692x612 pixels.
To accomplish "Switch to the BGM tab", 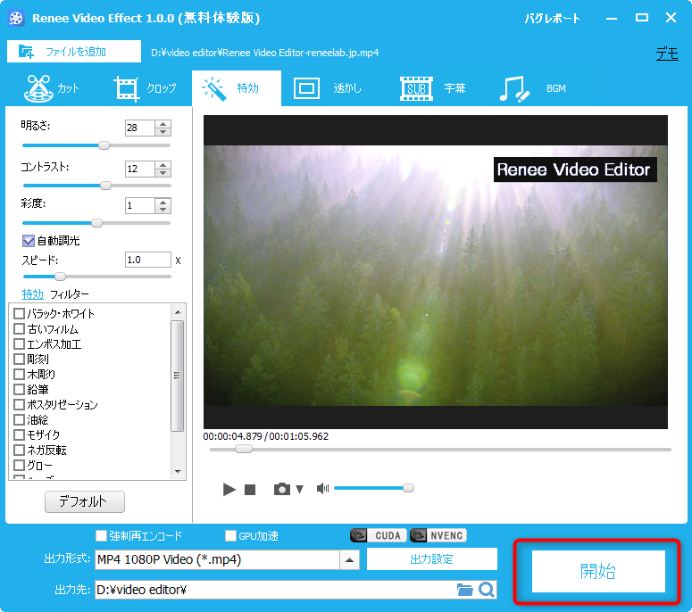I will click(x=533, y=88).
